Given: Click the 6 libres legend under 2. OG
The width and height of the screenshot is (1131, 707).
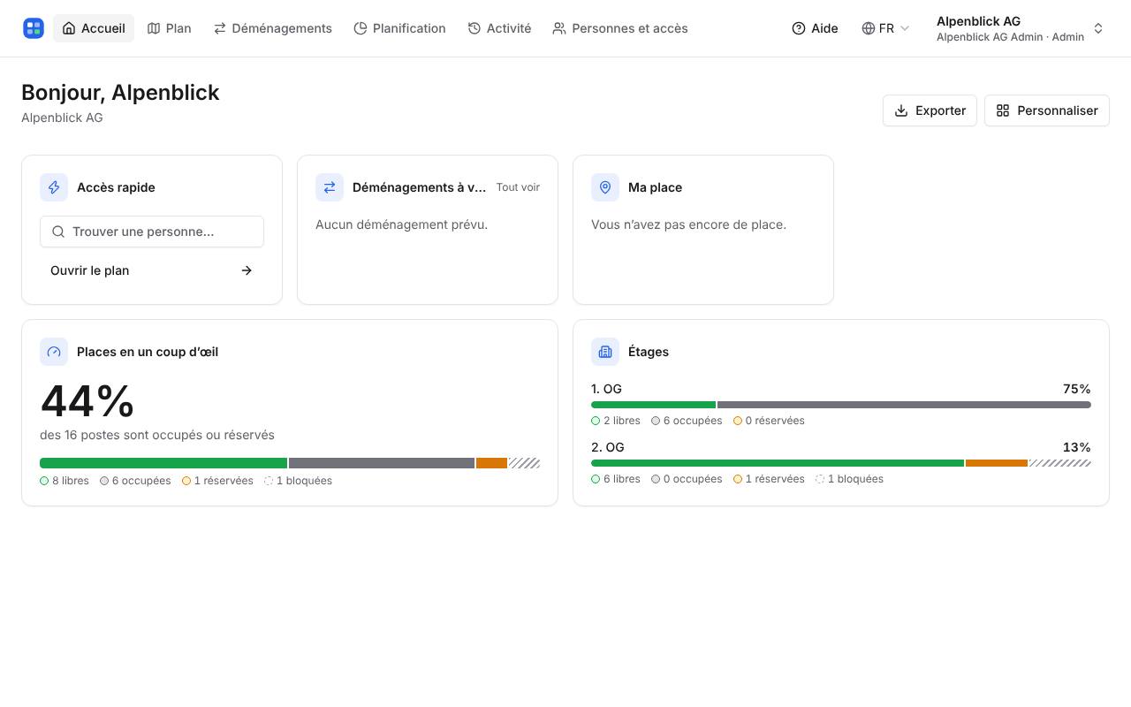Looking at the screenshot, I should tap(616, 479).
